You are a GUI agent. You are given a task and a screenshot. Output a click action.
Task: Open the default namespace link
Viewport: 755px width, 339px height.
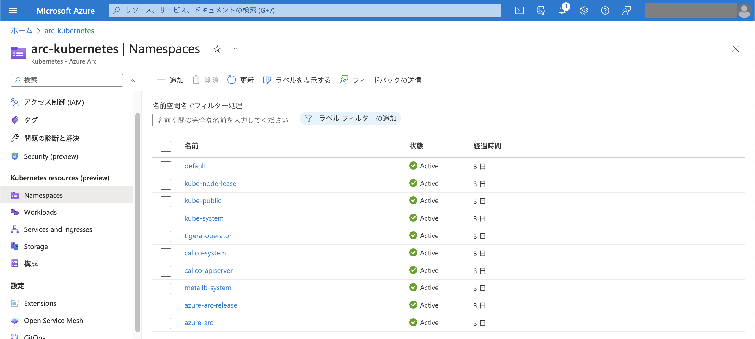[x=195, y=166]
